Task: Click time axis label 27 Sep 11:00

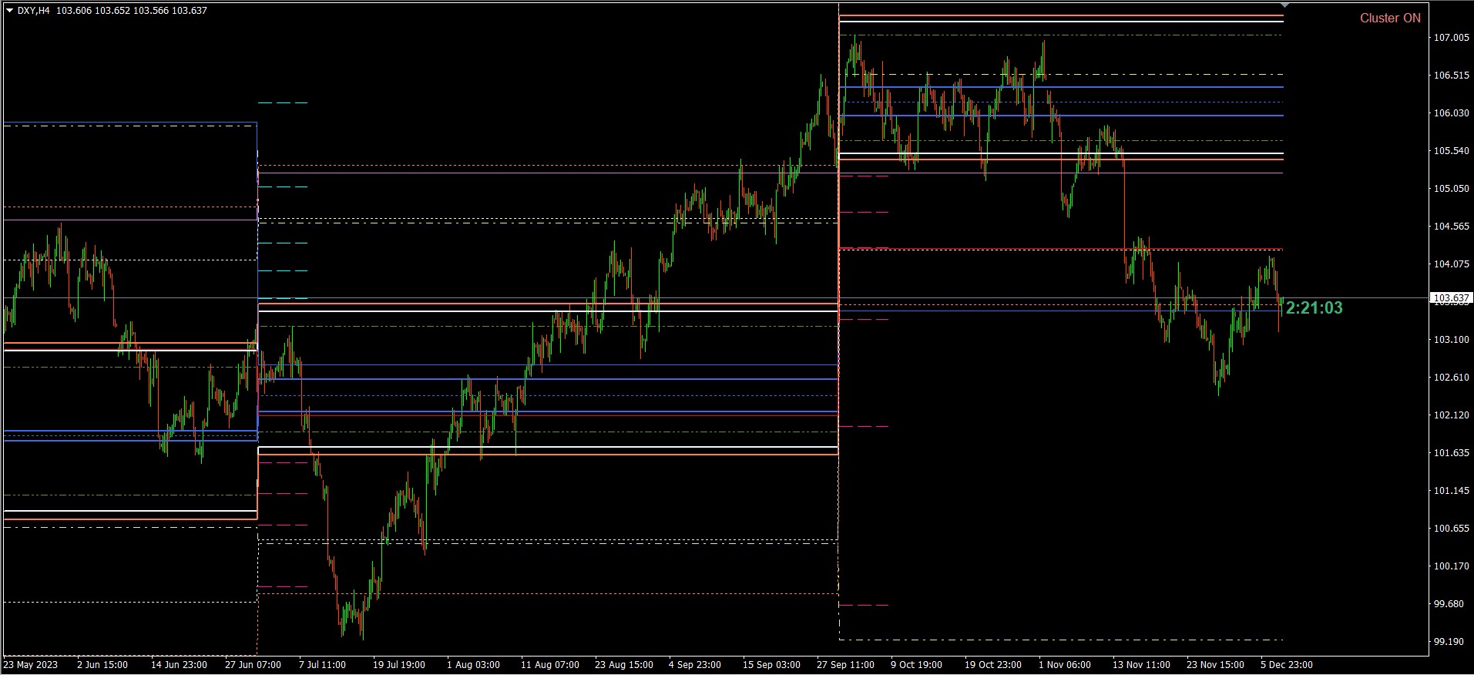Action: point(845,664)
